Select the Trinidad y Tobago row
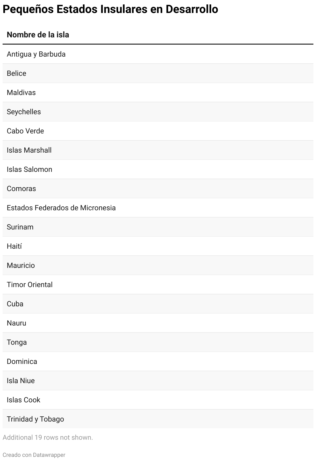 coord(35,419)
